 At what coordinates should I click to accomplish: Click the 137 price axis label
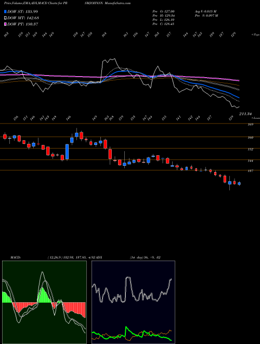pyautogui.click(x=250, y=171)
